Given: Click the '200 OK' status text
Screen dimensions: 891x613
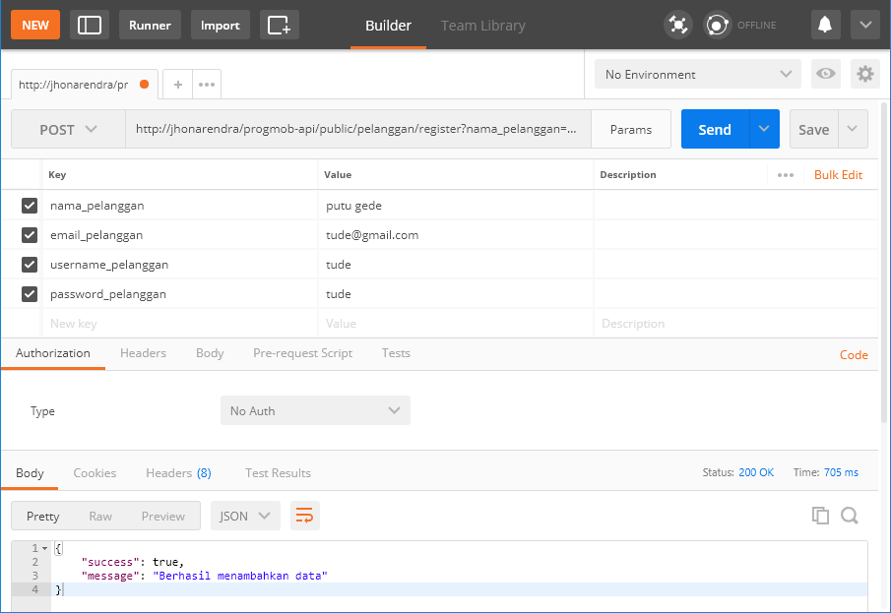Looking at the screenshot, I should (x=756, y=472).
